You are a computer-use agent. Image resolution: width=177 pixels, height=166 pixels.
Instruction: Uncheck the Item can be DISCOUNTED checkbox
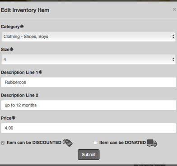(3, 143)
